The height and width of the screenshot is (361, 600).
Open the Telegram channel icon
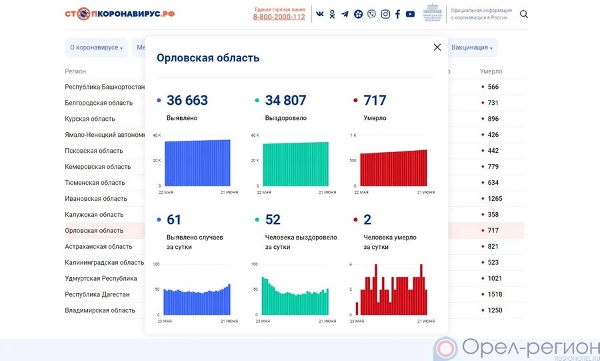(345, 14)
